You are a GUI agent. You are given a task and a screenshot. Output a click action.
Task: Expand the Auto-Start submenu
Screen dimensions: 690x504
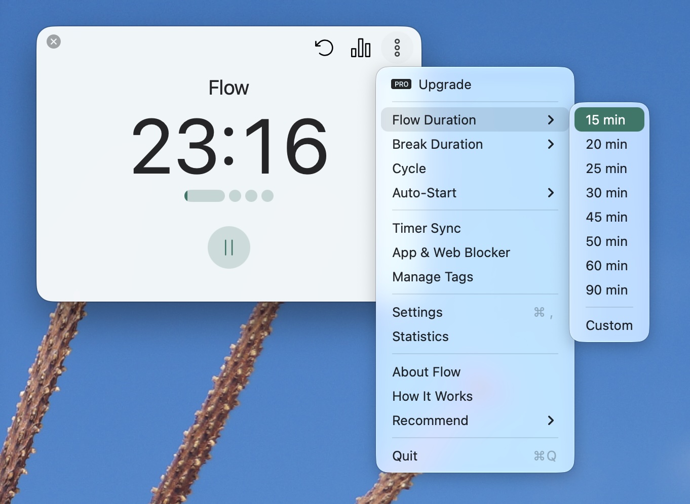[x=475, y=193]
